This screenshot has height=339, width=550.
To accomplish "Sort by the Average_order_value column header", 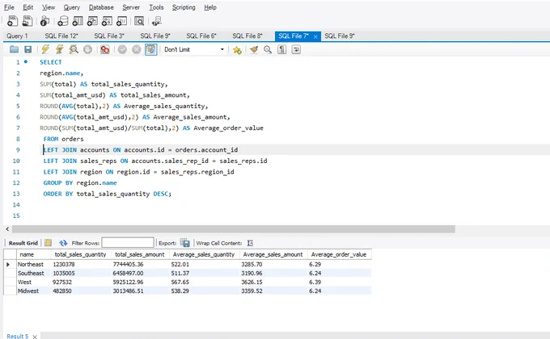I will point(339,254).
